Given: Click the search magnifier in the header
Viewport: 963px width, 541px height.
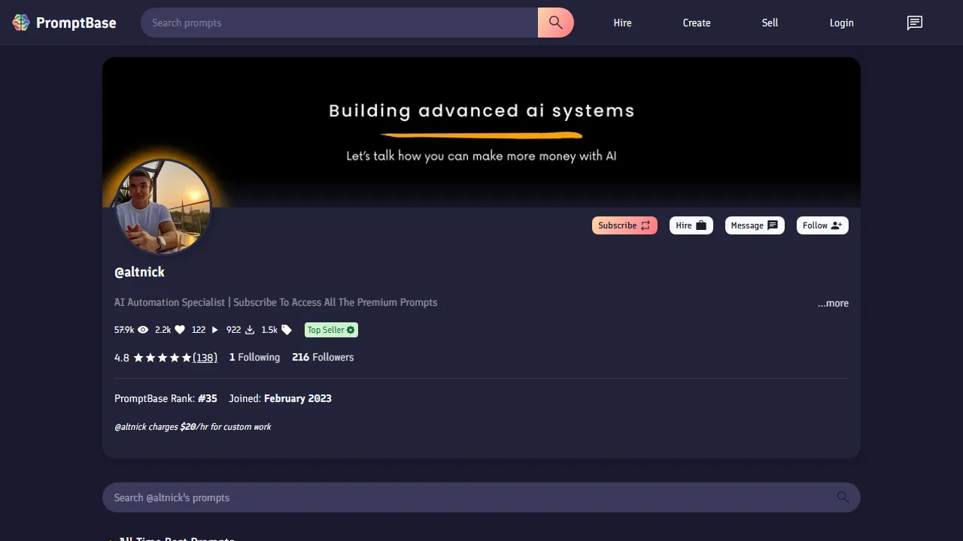Looking at the screenshot, I should (555, 23).
